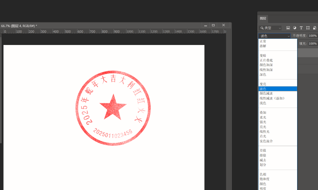Select 深色 blend mode
This screenshot has height=190, width=318.
click(278, 74)
